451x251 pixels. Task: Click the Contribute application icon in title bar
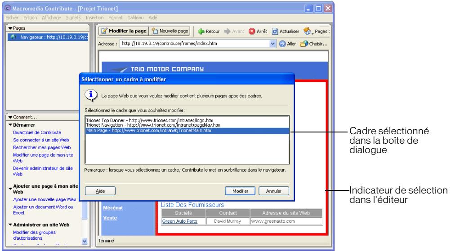click(8, 9)
